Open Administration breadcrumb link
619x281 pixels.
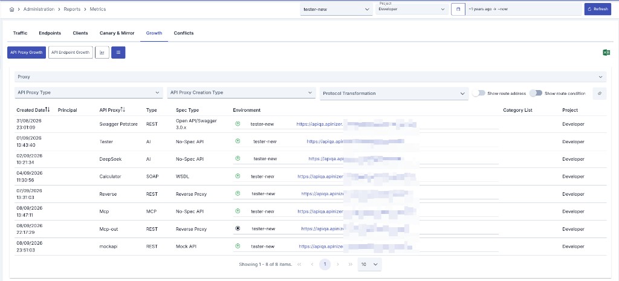[x=39, y=9]
